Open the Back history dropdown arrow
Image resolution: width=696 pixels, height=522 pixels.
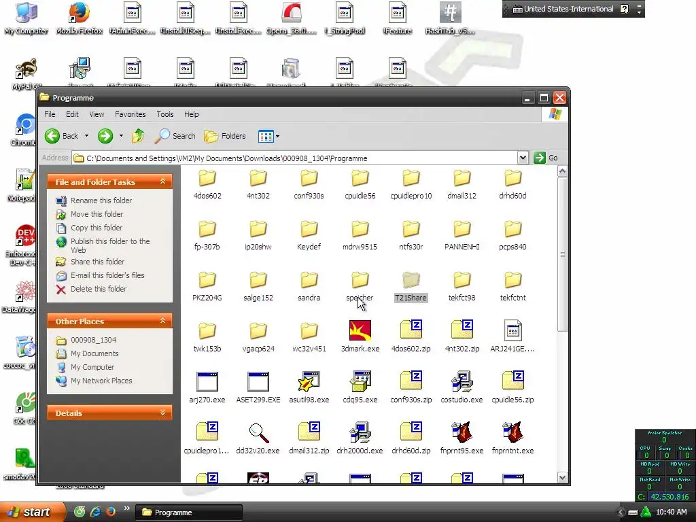(x=86, y=136)
